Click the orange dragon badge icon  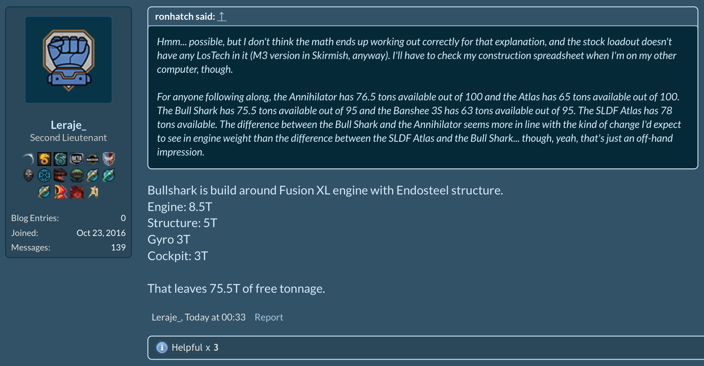(44, 159)
